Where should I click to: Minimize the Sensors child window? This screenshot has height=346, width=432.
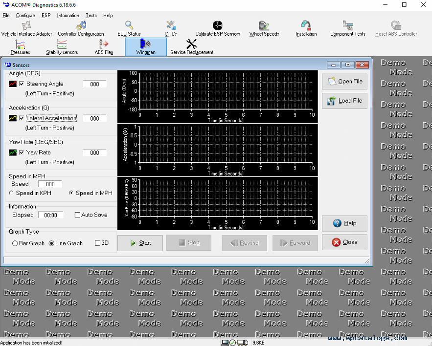[x=334, y=65]
